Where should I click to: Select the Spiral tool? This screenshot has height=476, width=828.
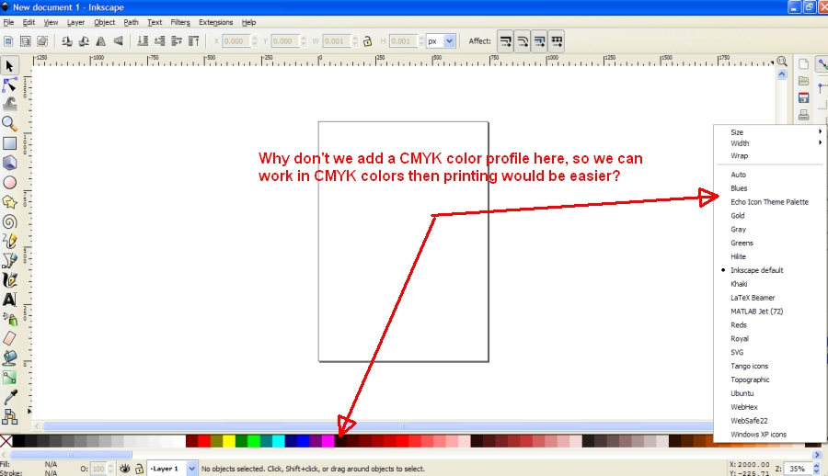[x=9, y=221]
